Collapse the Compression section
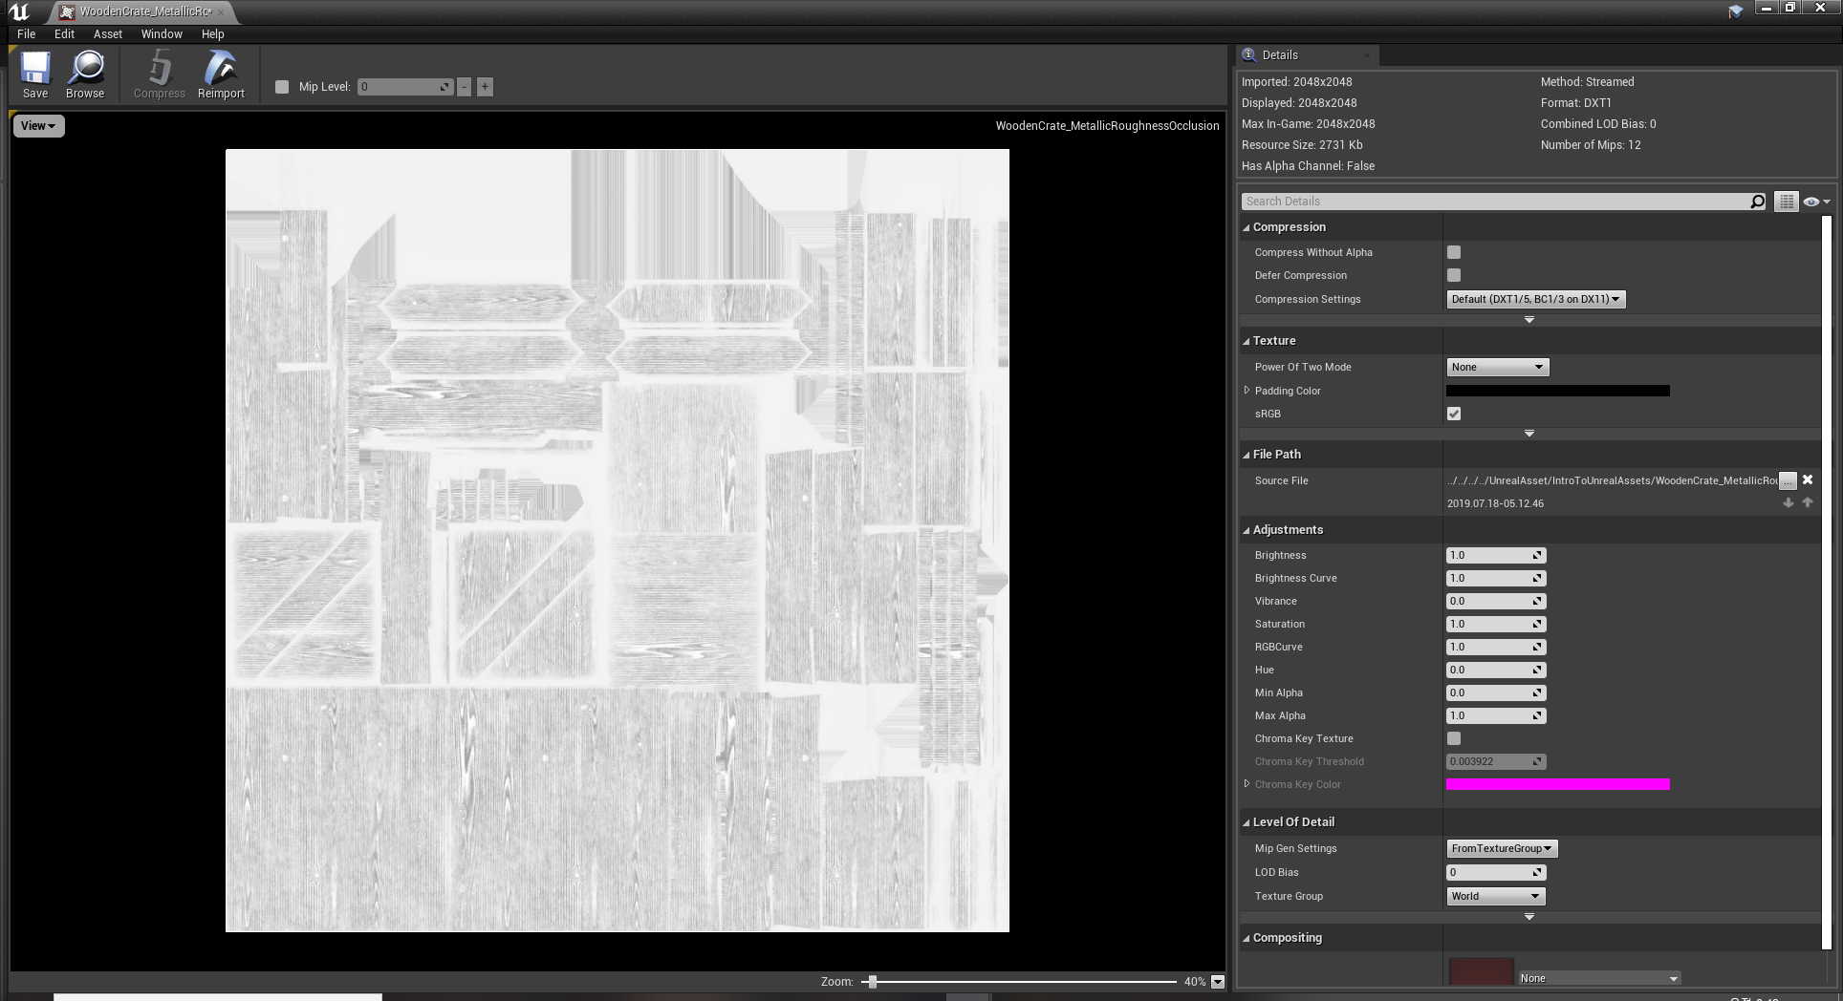 (x=1247, y=227)
